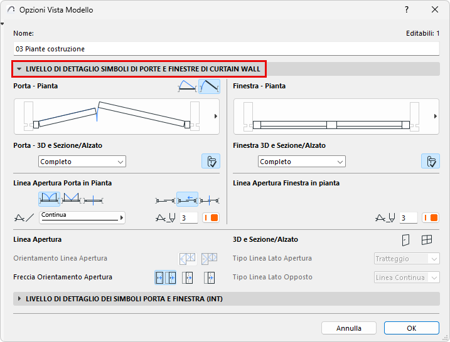450x342 pixels.
Task: Select the single-leaf arrow orientation icon
Action: click(x=187, y=277)
